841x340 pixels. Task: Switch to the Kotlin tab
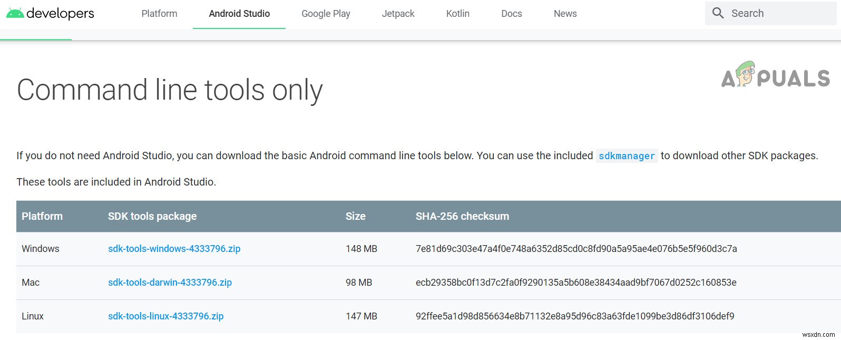[457, 14]
